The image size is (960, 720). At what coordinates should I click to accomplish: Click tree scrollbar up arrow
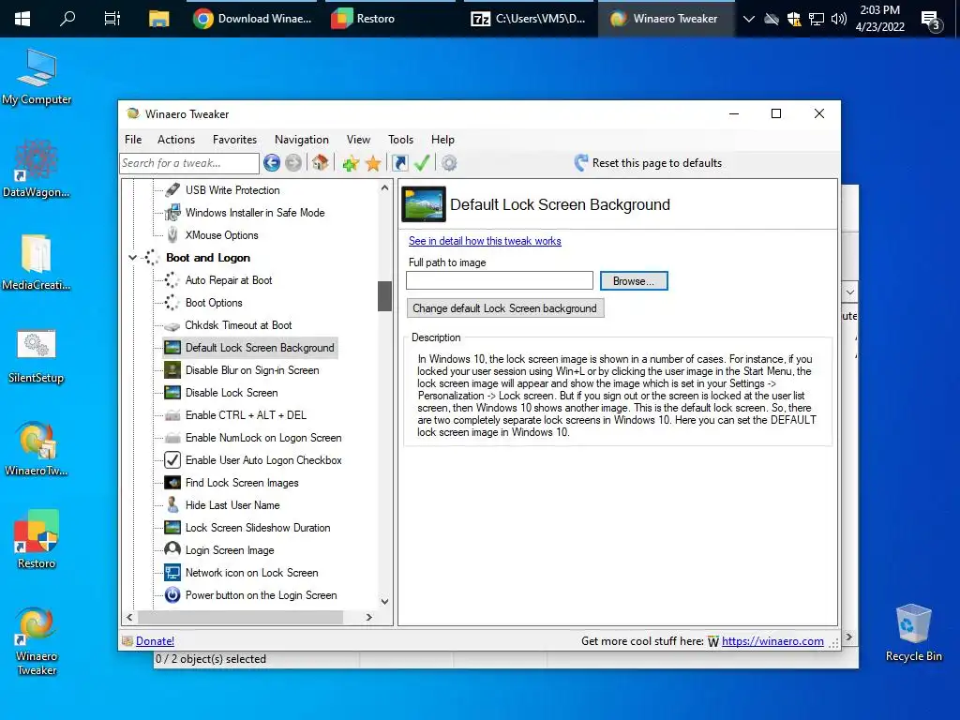(384, 187)
